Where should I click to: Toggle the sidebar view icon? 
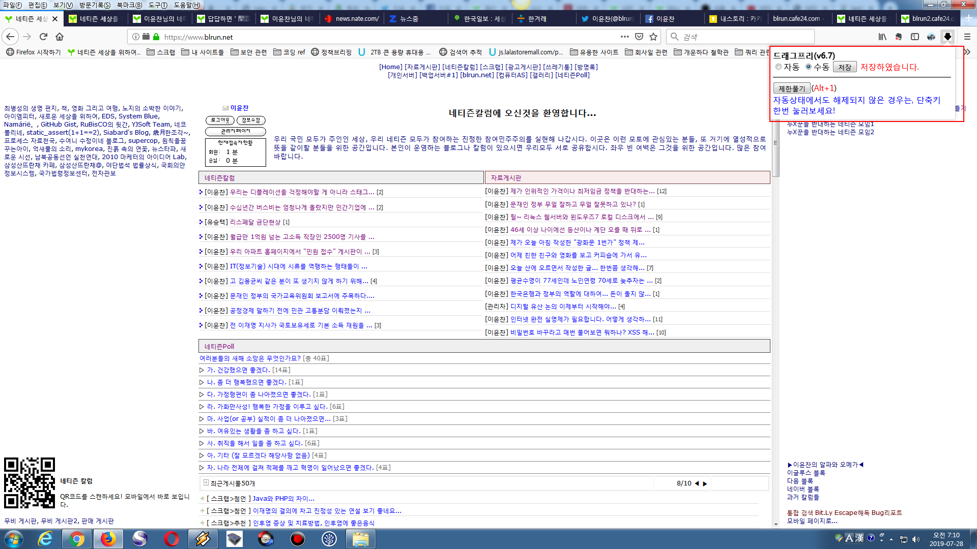pos(915,37)
